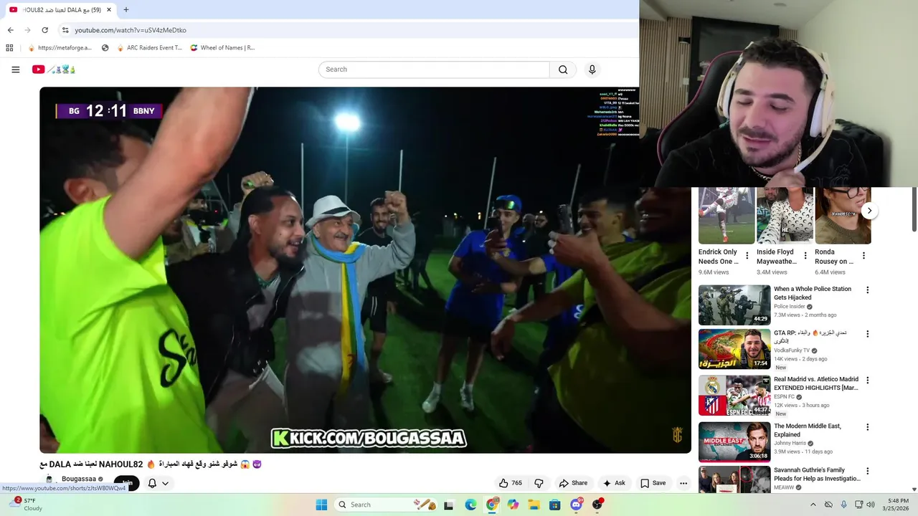The width and height of the screenshot is (918, 516).
Task: Open The Modern Middle East, Explained title
Action: (x=808, y=430)
